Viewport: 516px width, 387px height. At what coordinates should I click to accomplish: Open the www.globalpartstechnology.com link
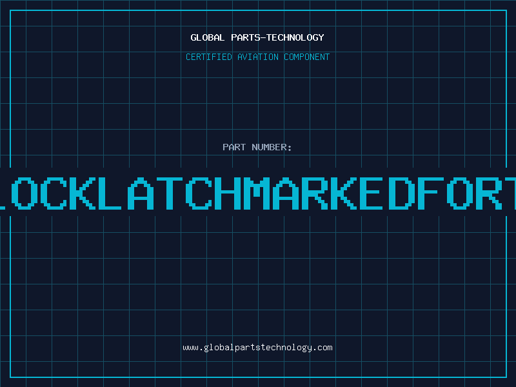pos(257,348)
